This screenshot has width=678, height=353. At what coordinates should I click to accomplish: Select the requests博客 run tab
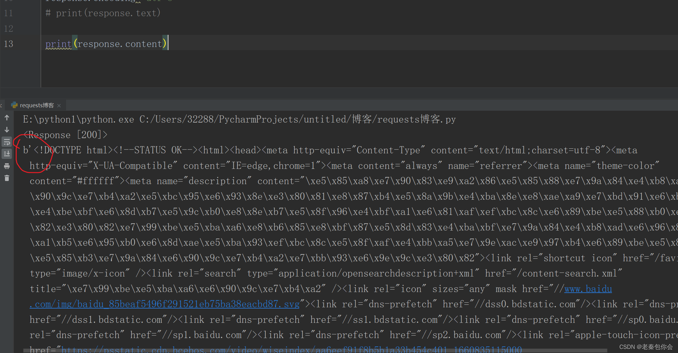tap(36, 105)
